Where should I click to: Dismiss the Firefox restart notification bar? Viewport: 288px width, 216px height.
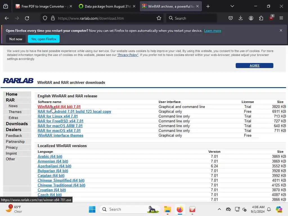(x=281, y=30)
